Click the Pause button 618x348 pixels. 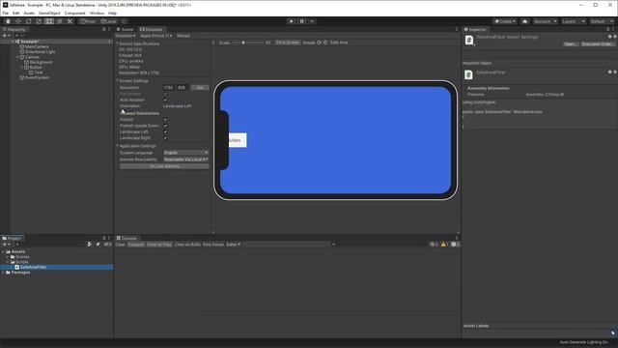(301, 21)
